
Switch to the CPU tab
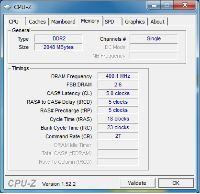point(16,22)
